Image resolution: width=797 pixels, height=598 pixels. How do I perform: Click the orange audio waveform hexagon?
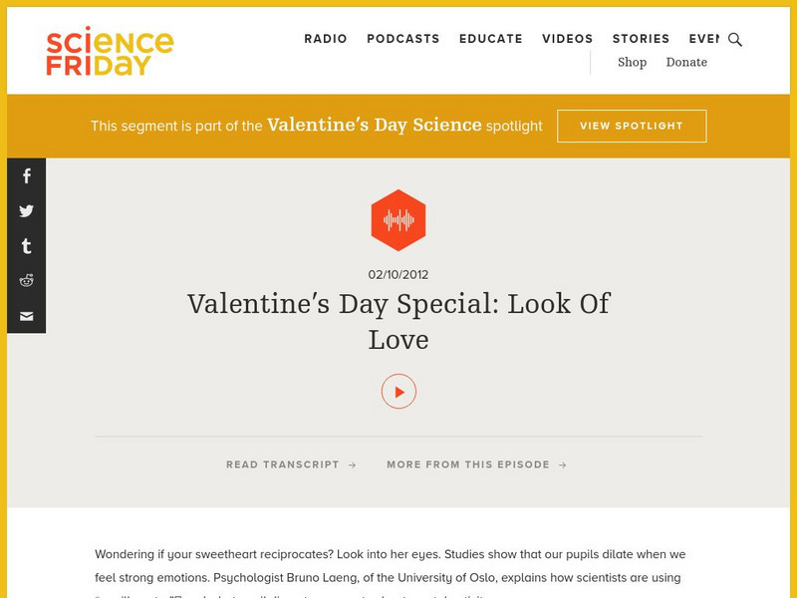pos(398,220)
